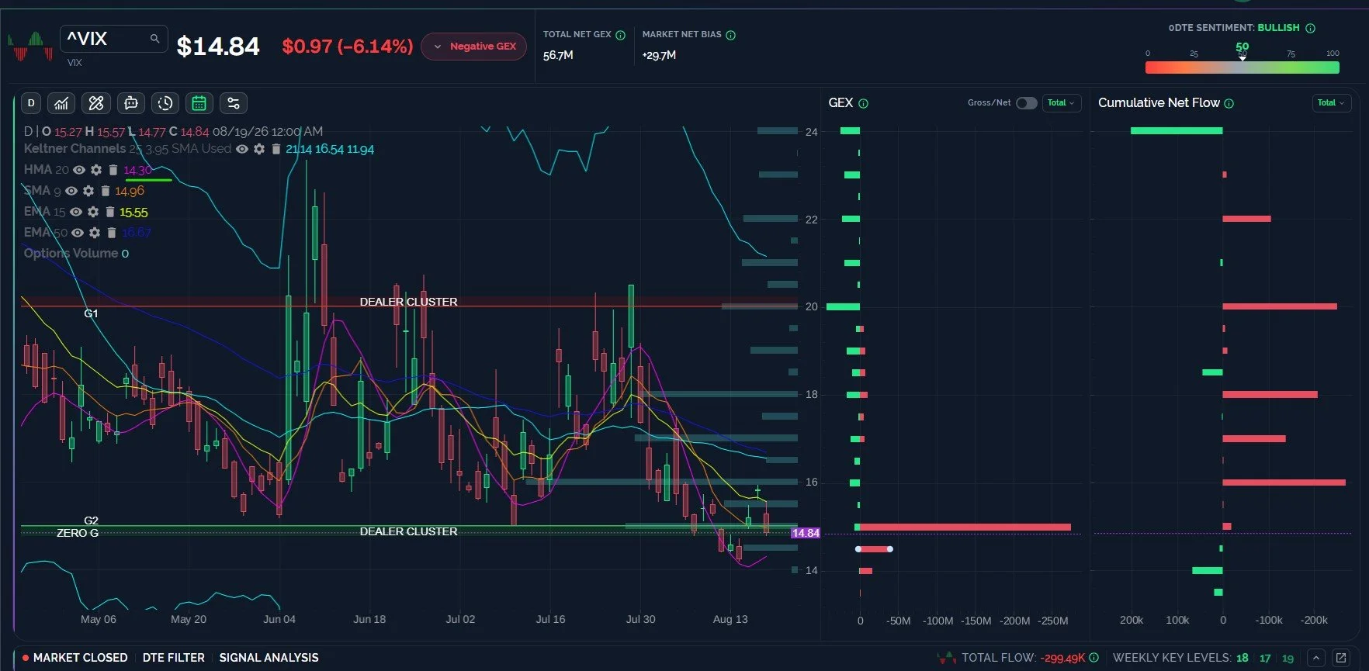Select weekly key level 19
Image resolution: width=1369 pixels, height=671 pixels.
[1288, 659]
